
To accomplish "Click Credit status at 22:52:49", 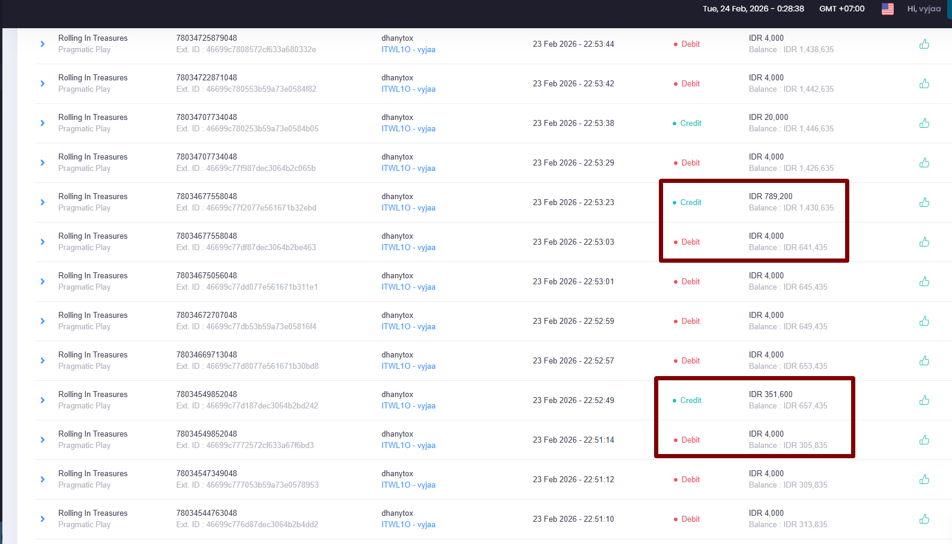I will pos(687,400).
